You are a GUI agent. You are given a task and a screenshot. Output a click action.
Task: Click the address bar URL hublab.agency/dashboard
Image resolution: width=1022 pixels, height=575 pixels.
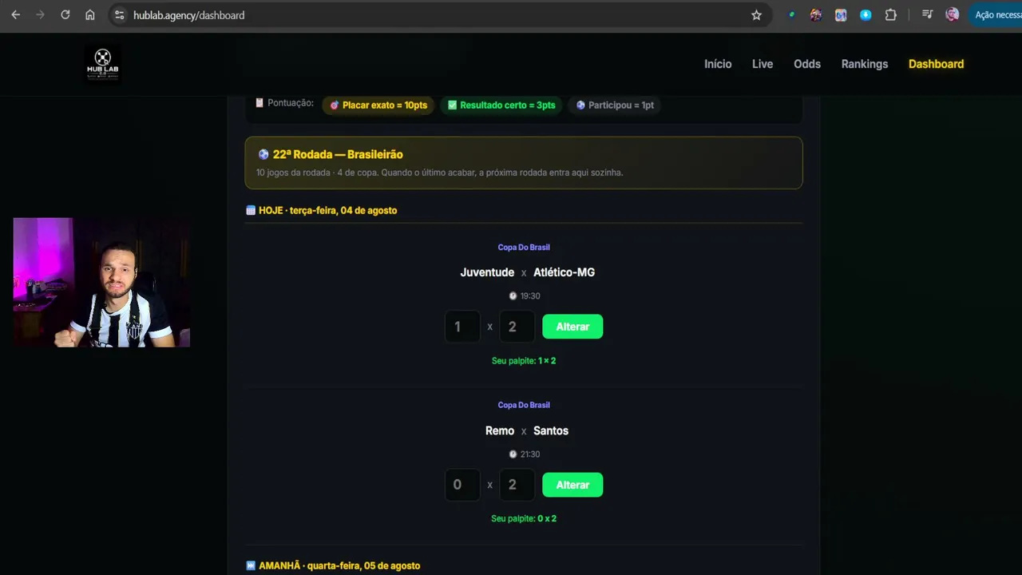click(189, 15)
